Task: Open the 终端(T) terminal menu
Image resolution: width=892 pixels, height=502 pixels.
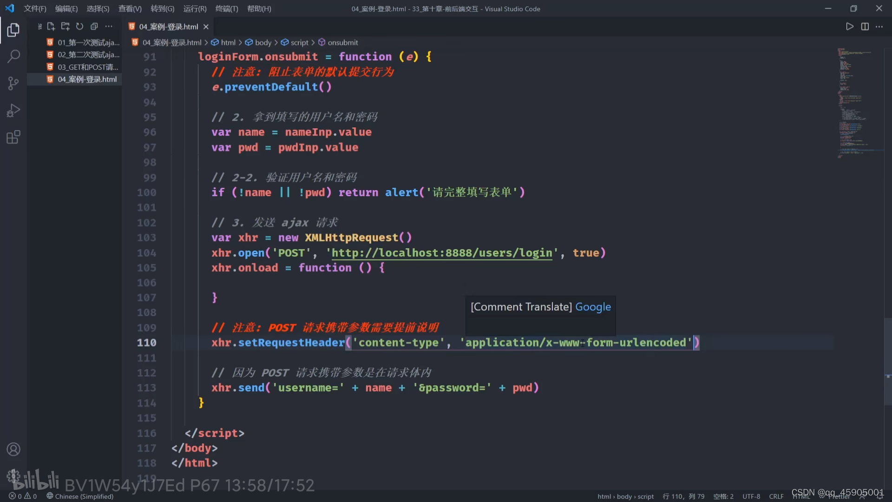Action: coord(227,8)
